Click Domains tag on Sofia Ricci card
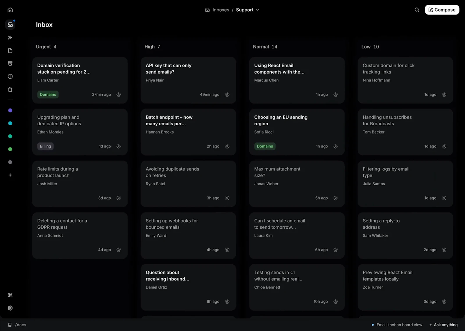Screen dimensions: 465x331 point(265,146)
